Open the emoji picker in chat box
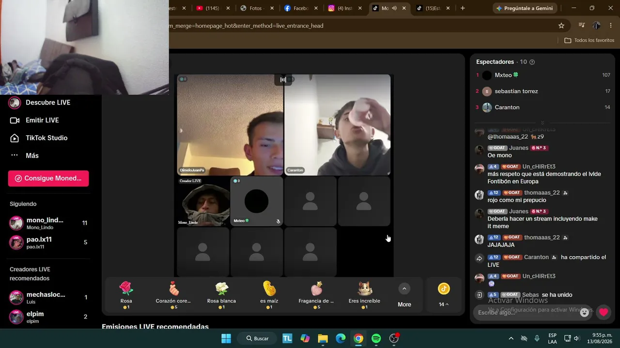 click(585, 312)
